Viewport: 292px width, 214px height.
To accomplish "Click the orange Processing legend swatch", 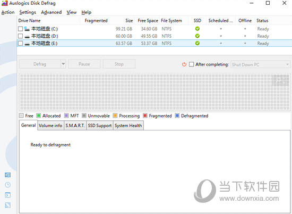I will [115, 116].
